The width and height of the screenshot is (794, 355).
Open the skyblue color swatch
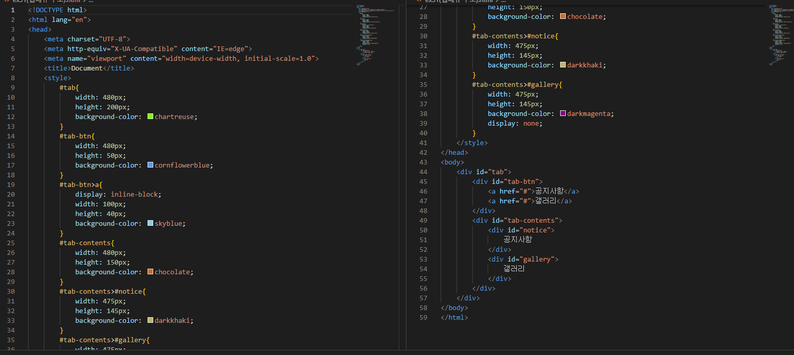tap(150, 223)
